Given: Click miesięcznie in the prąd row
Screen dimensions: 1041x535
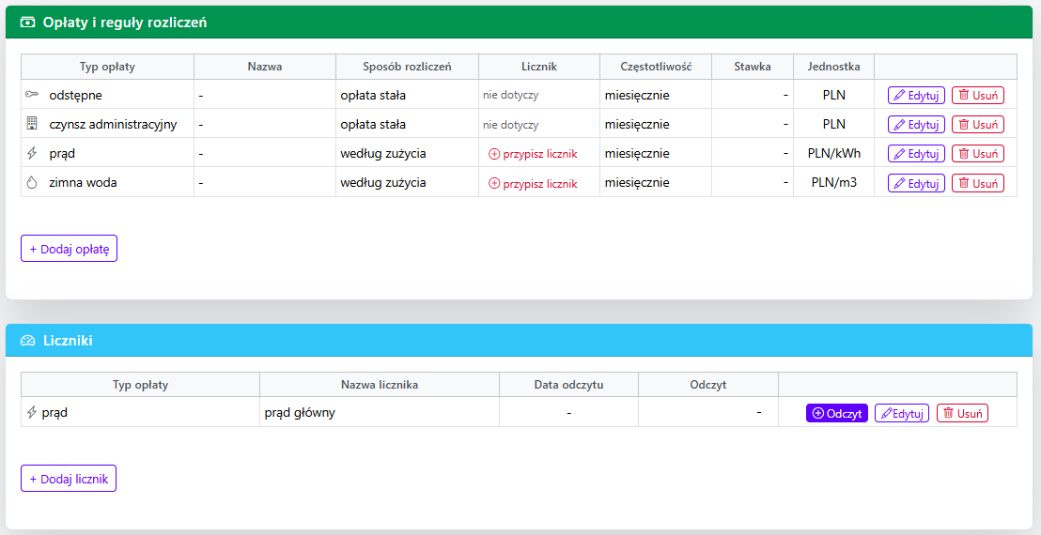Looking at the screenshot, I should point(637,153).
